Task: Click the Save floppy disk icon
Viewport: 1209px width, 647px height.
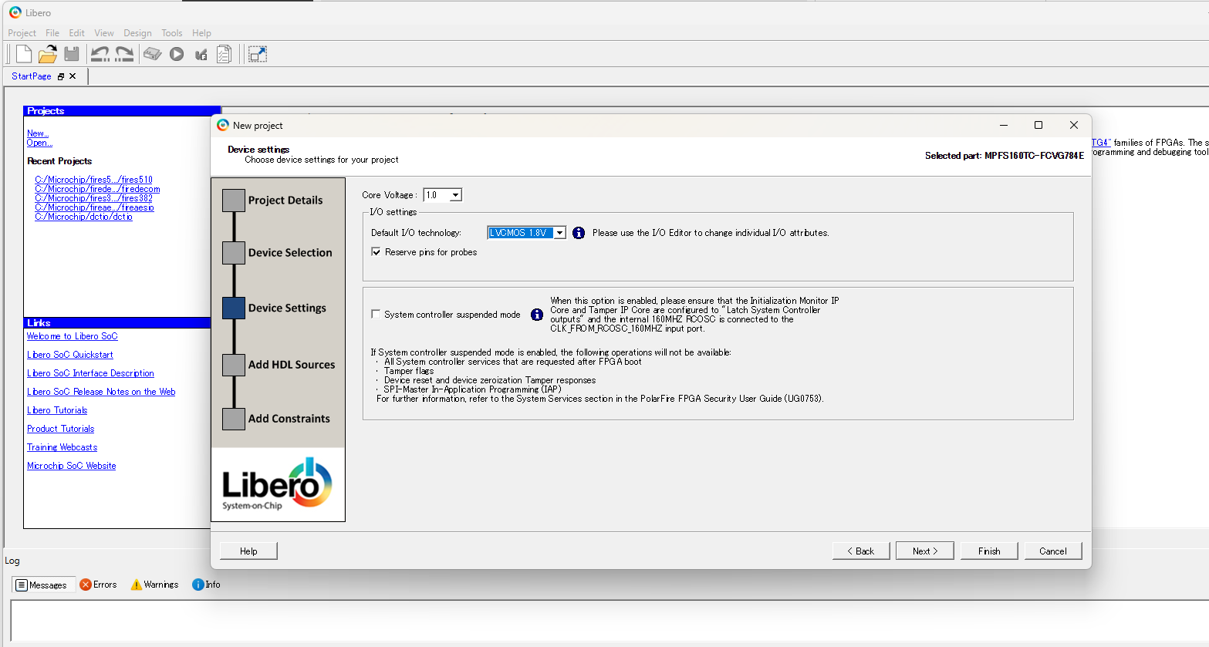Action: (72, 54)
